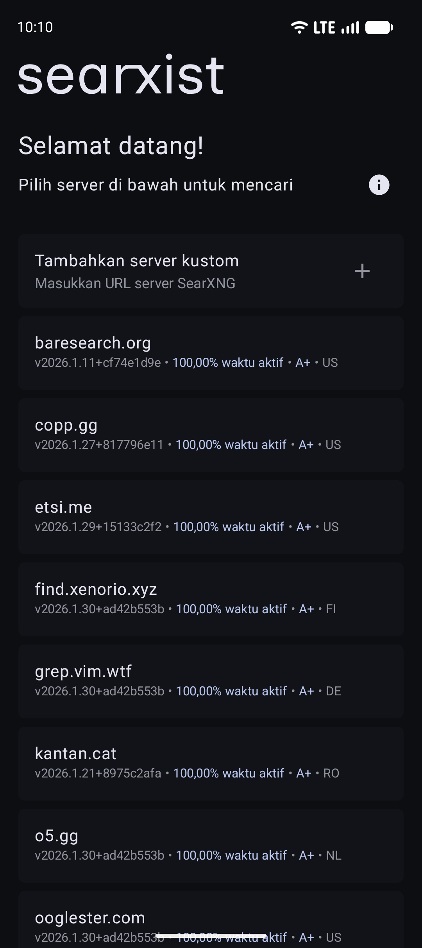Tap the plus icon to add server
The image size is (422, 948).
tap(362, 271)
